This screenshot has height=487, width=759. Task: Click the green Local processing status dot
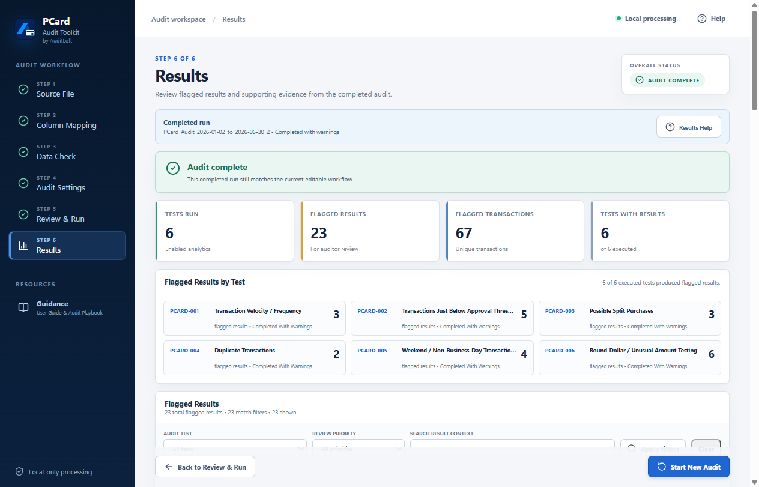618,19
